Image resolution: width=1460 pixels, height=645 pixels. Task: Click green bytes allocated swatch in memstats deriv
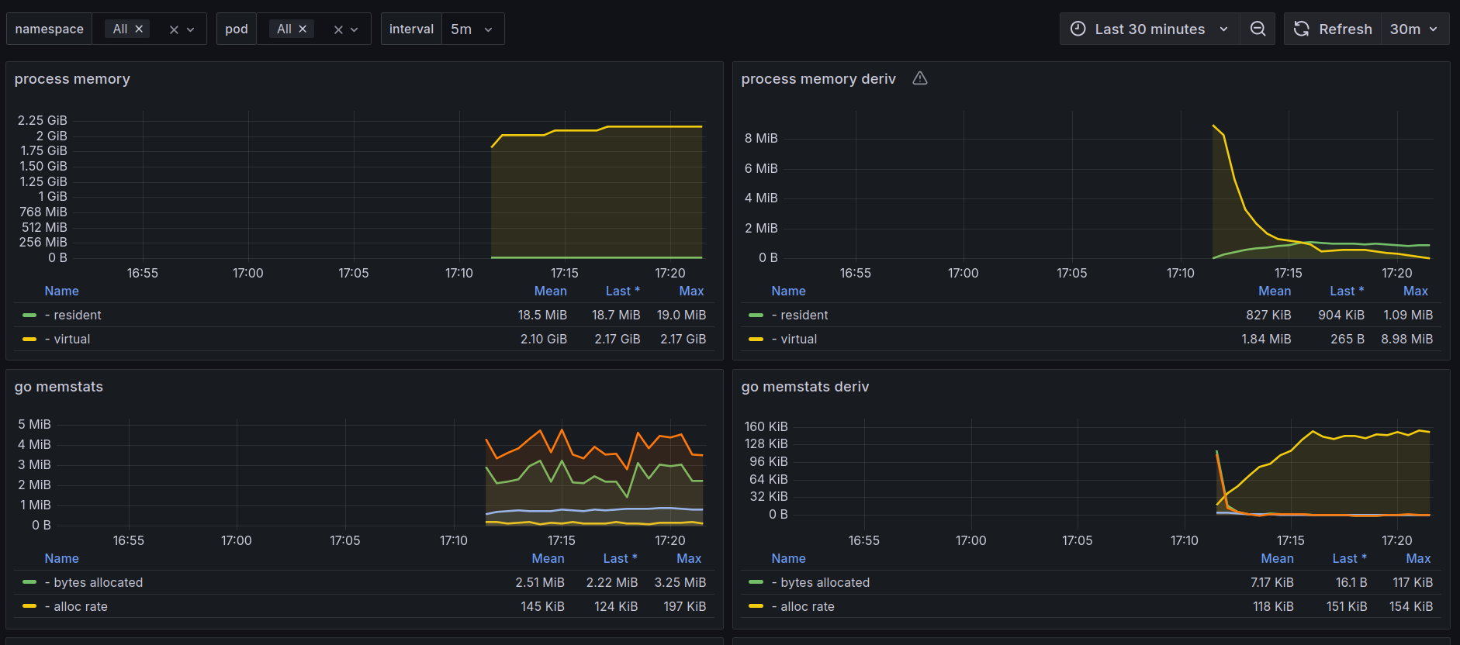click(x=756, y=582)
